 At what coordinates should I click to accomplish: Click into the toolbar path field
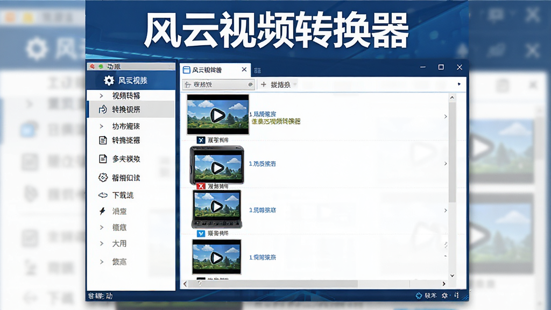(x=218, y=84)
